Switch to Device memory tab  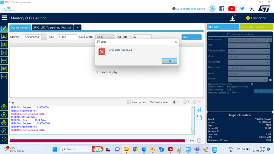(x=20, y=27)
